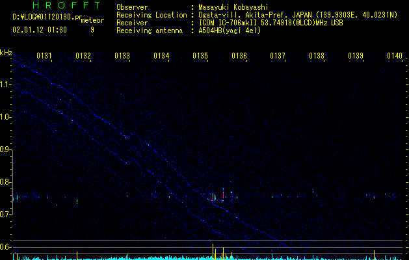Click the meteor count value 9
This screenshot has height=260, width=409.
(x=92, y=30)
